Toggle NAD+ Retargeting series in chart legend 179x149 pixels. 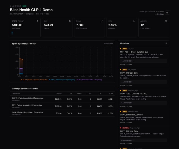point(62,80)
